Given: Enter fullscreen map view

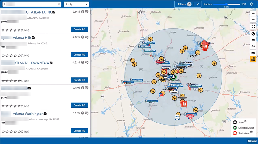Looking at the screenshot, I should [x=253, y=27].
